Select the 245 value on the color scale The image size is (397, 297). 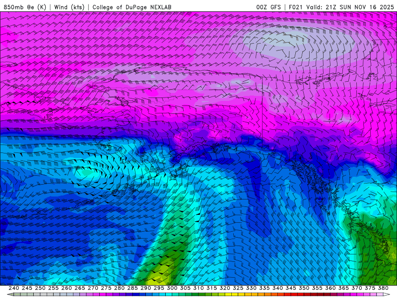tap(27, 288)
